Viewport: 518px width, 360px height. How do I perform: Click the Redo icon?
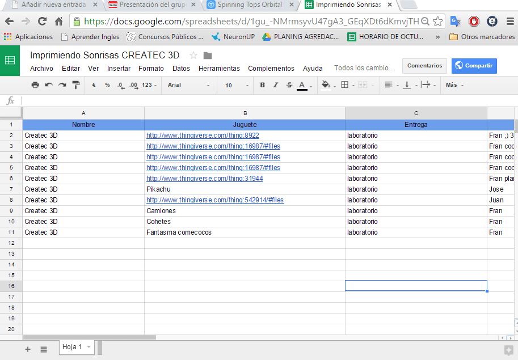tap(62, 84)
